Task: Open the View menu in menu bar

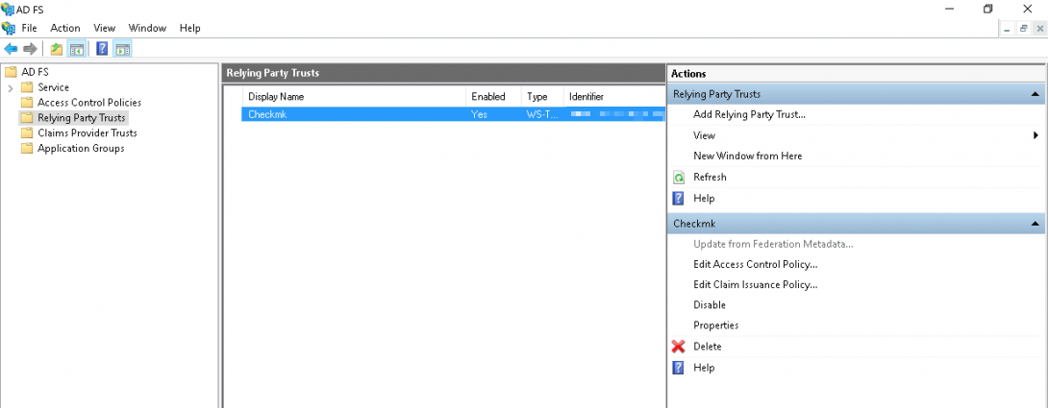Action: tap(104, 28)
